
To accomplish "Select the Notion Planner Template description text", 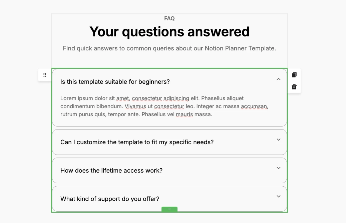I will [x=169, y=48].
